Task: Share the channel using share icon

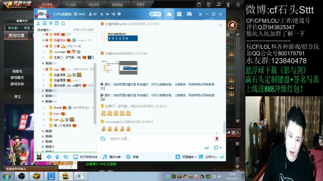Action: point(113,14)
